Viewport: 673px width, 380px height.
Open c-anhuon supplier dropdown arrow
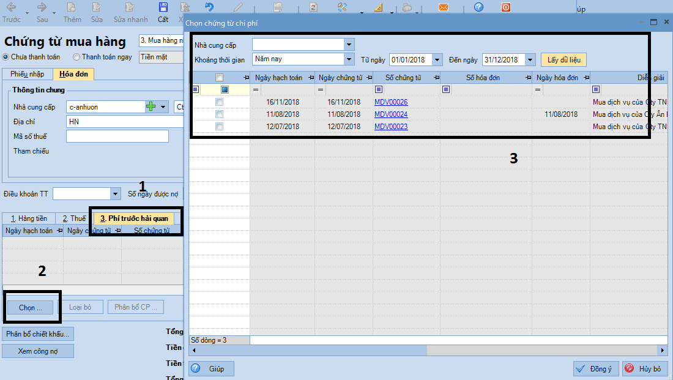tap(163, 107)
